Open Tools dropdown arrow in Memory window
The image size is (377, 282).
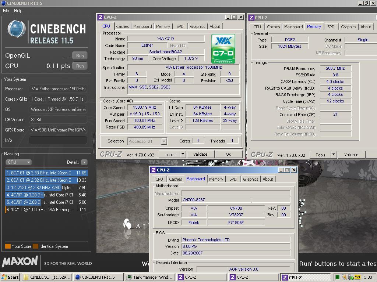tap(334, 155)
